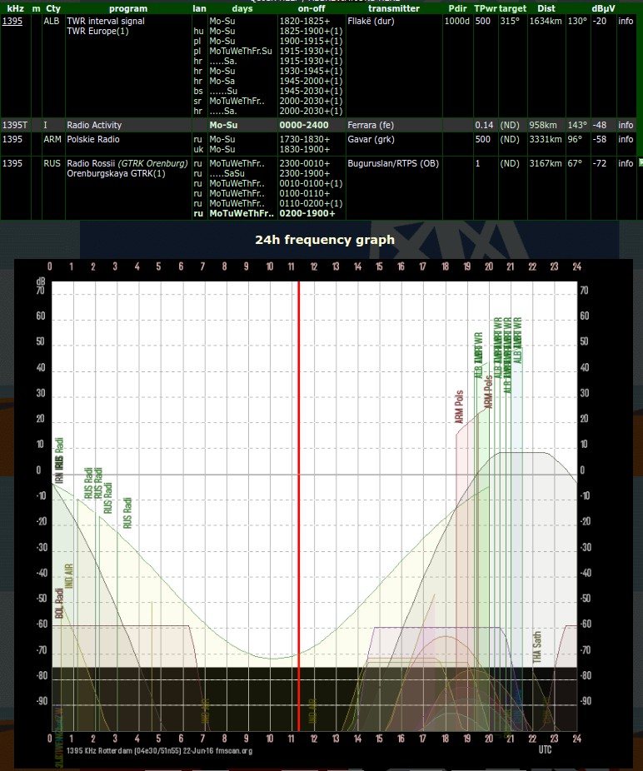Click the transmitter column header

click(393, 8)
